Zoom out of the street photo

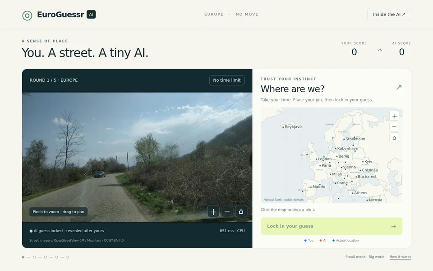tap(227, 211)
